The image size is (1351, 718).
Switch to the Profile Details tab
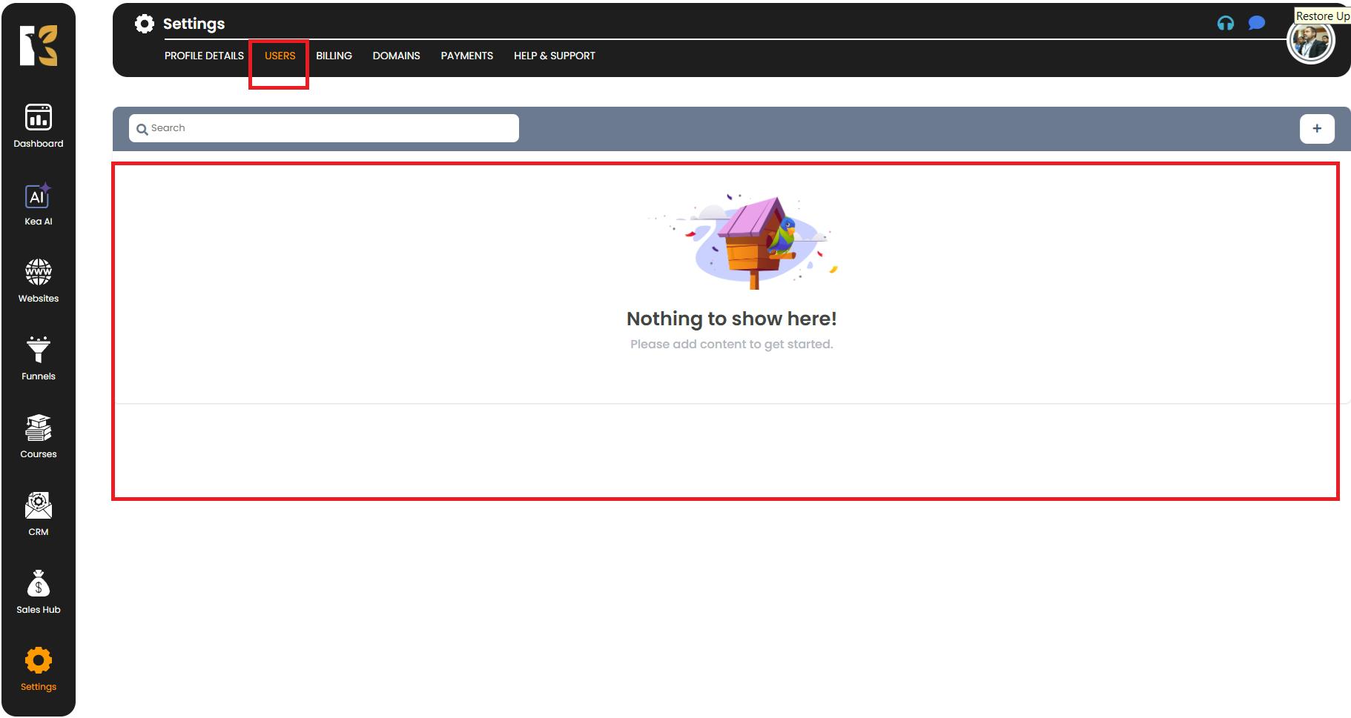(x=204, y=56)
